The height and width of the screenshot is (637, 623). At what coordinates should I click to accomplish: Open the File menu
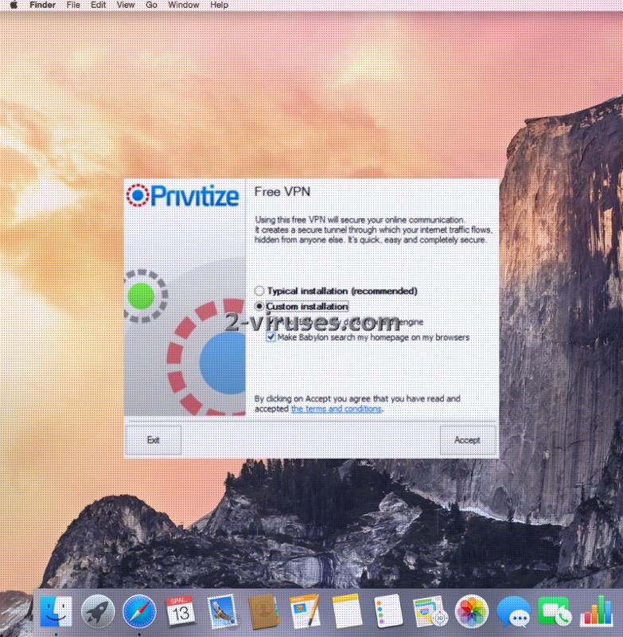73,5
